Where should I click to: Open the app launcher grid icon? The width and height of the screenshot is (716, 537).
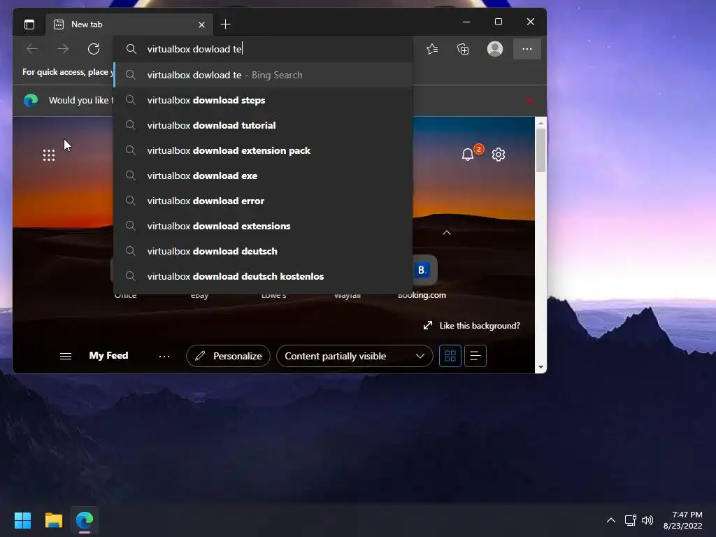coord(49,155)
